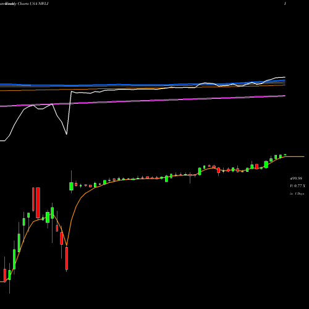Select the 499.98 price value label
The width and height of the screenshot is (309, 309).
296,179
